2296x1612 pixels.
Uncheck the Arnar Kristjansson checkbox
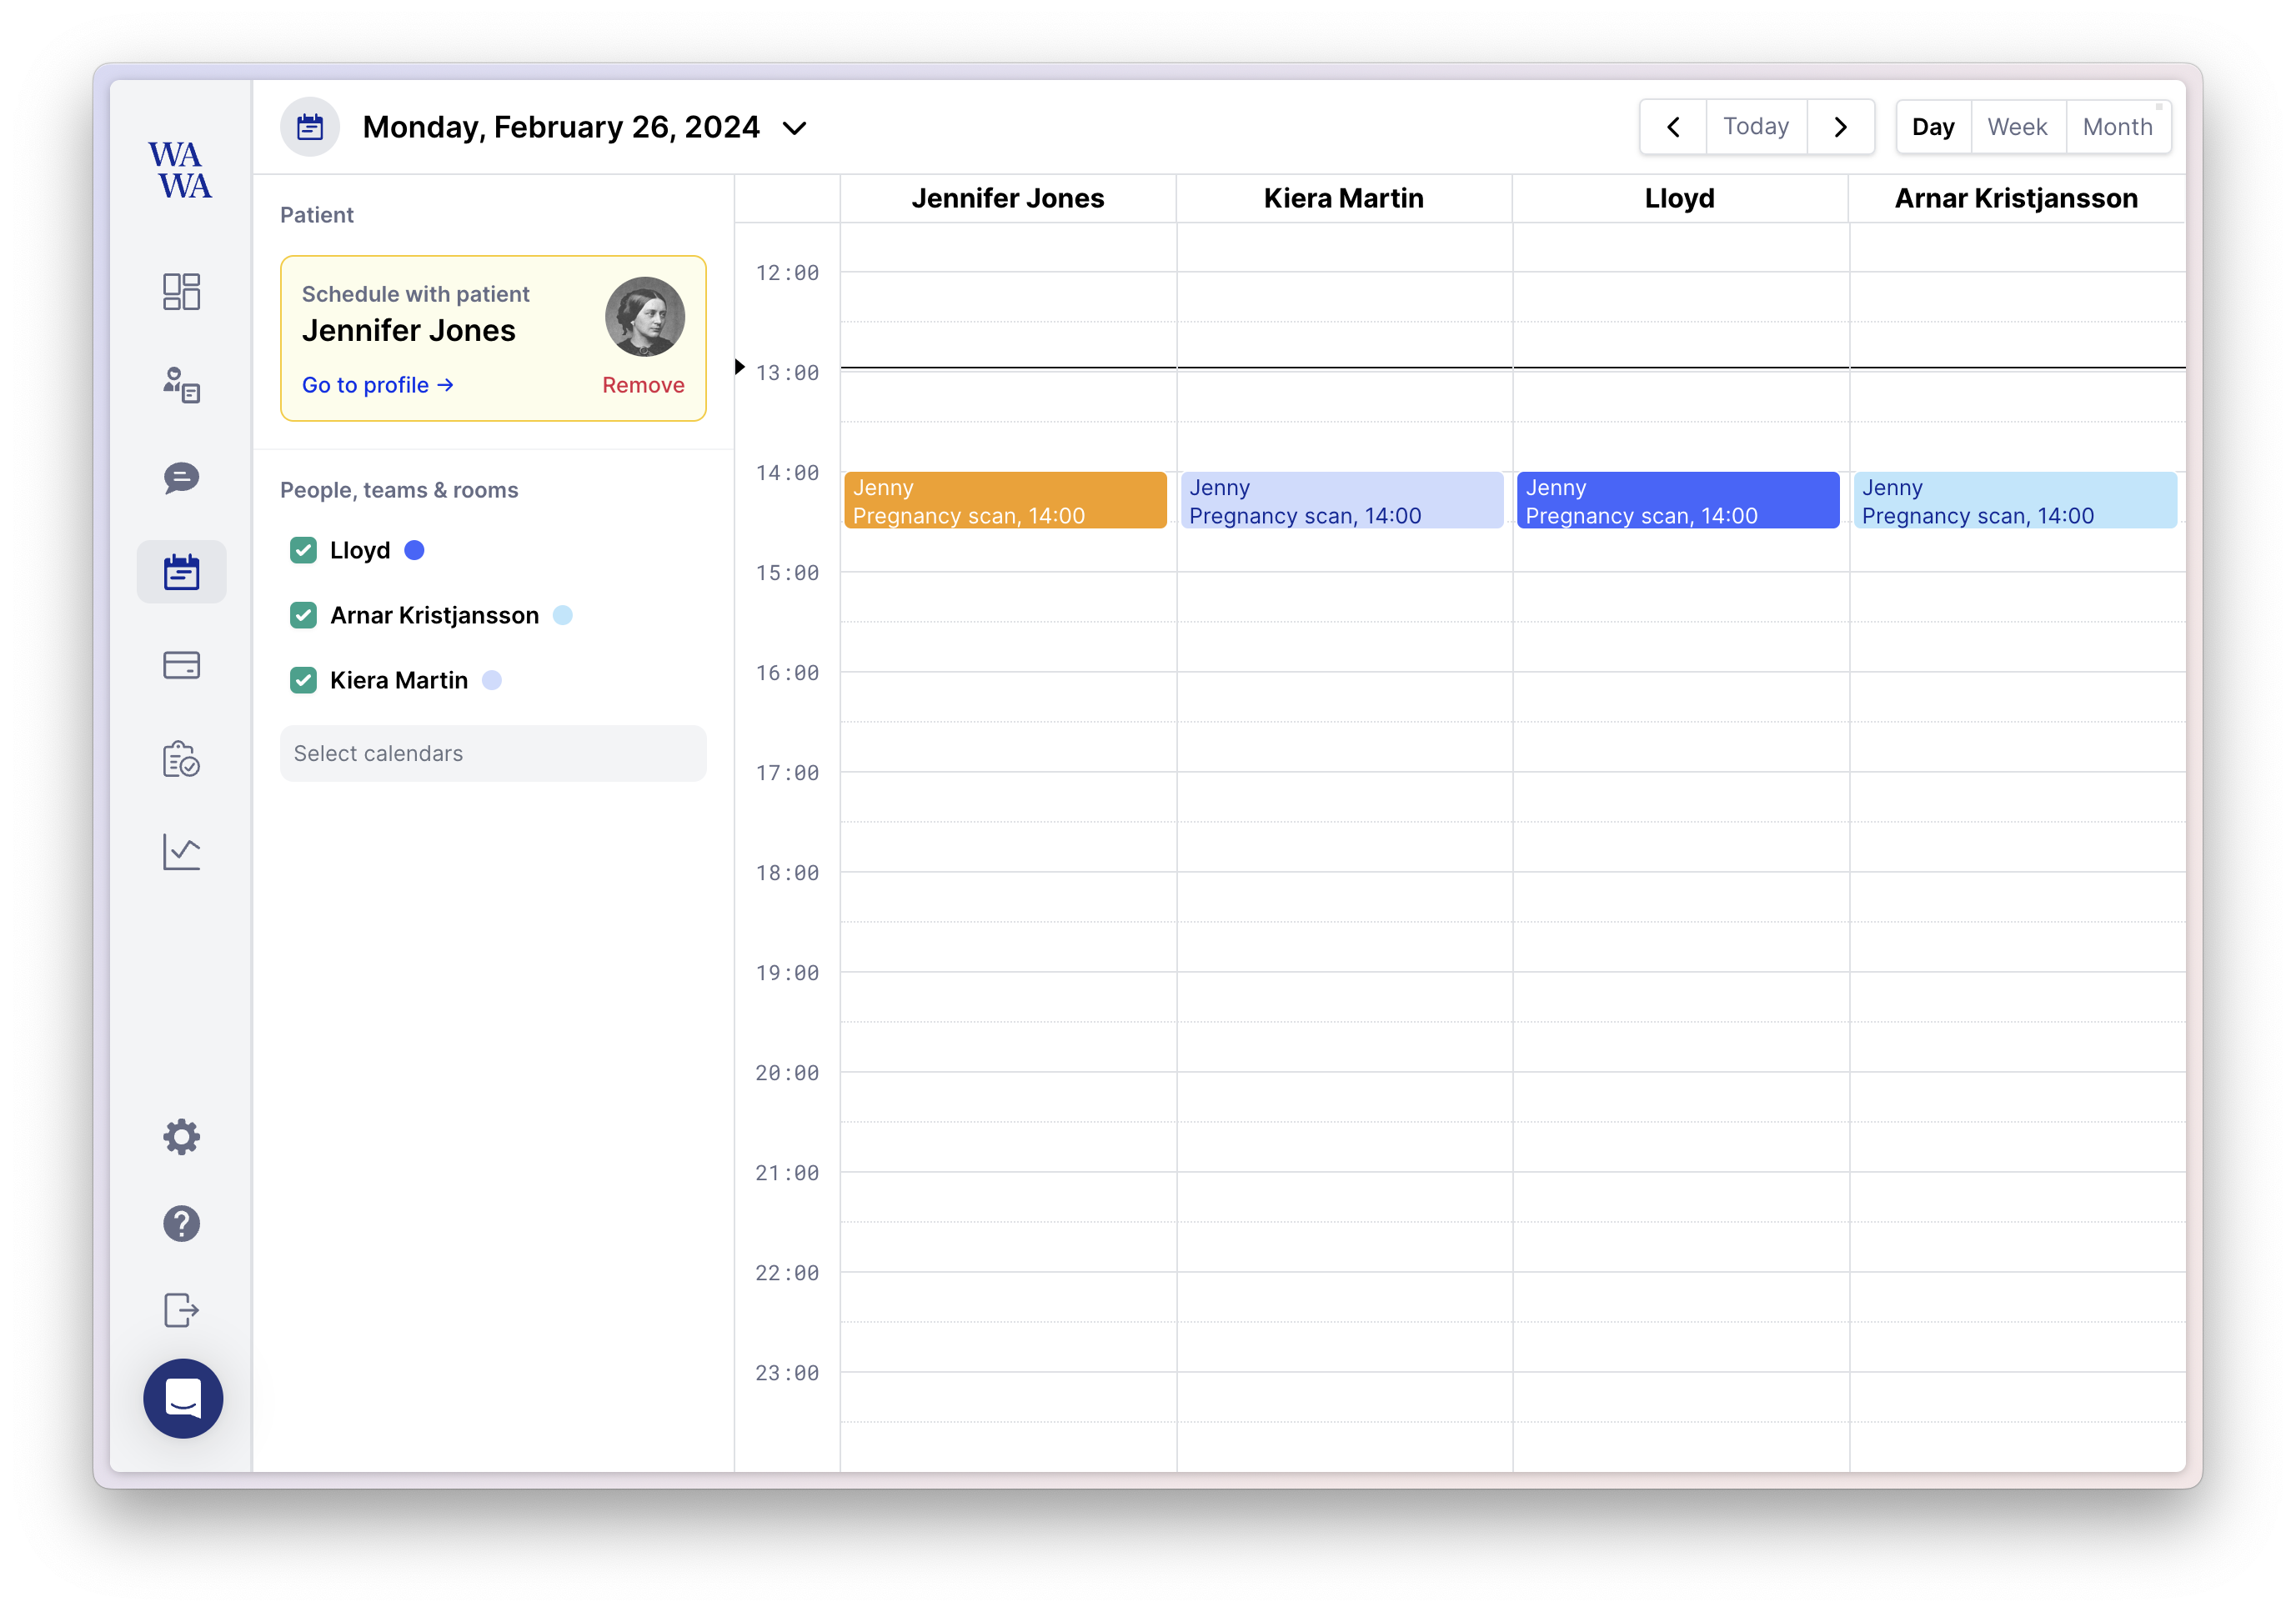(x=303, y=615)
